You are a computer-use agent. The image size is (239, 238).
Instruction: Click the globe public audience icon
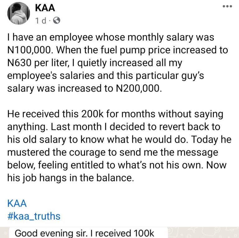57,21
